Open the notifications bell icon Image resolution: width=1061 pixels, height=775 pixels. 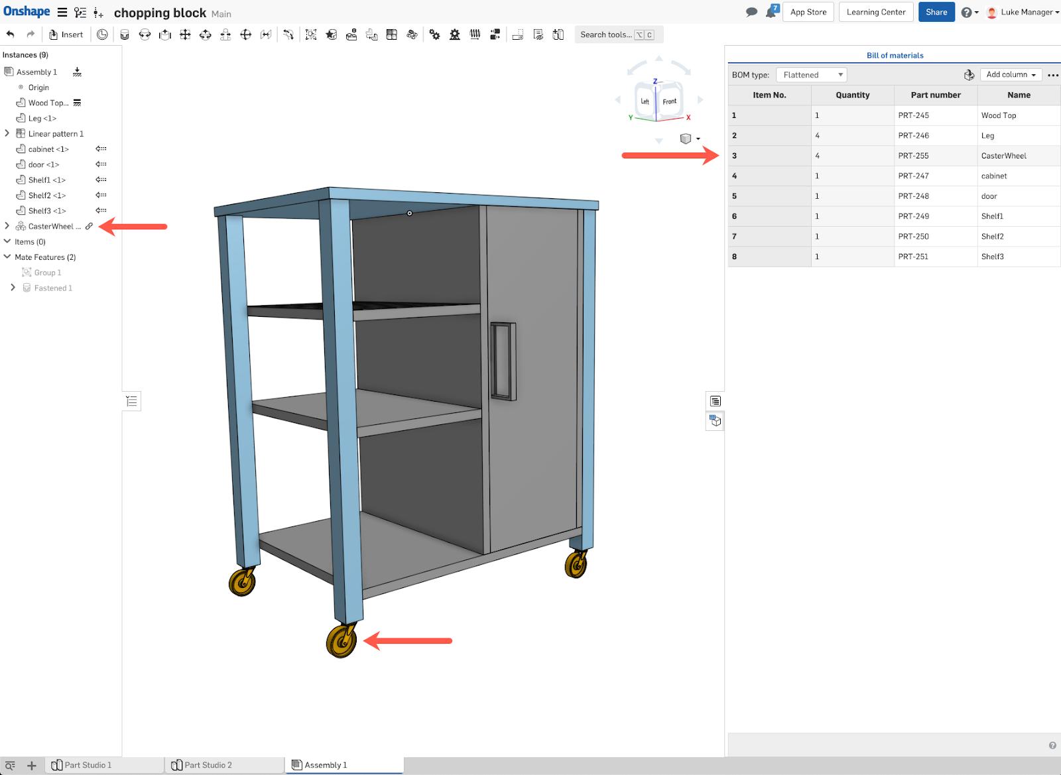(x=771, y=13)
